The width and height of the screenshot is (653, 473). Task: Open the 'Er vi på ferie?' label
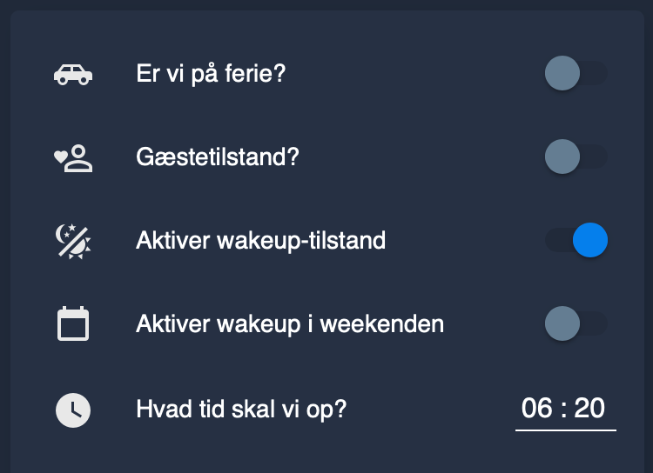212,74
